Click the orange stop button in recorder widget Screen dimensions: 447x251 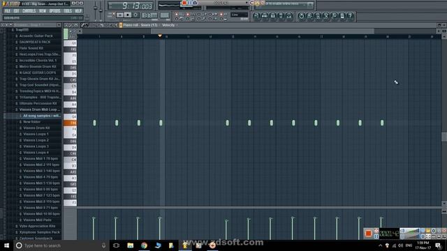click(x=368, y=234)
